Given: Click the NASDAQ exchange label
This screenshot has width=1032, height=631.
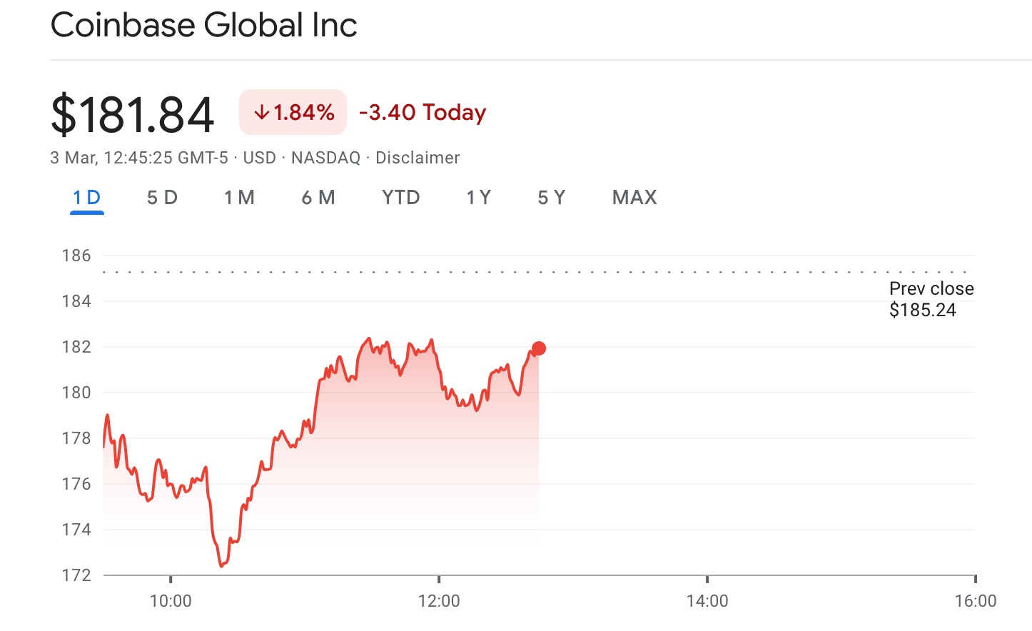Looking at the screenshot, I should (x=325, y=158).
